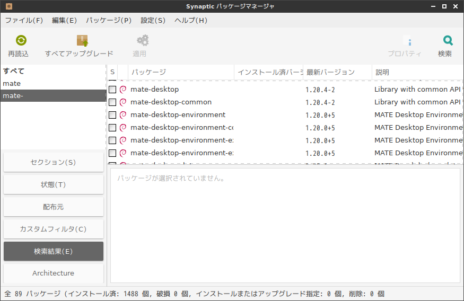Click Debian swirl icon beside mate-desktop

tap(123, 90)
